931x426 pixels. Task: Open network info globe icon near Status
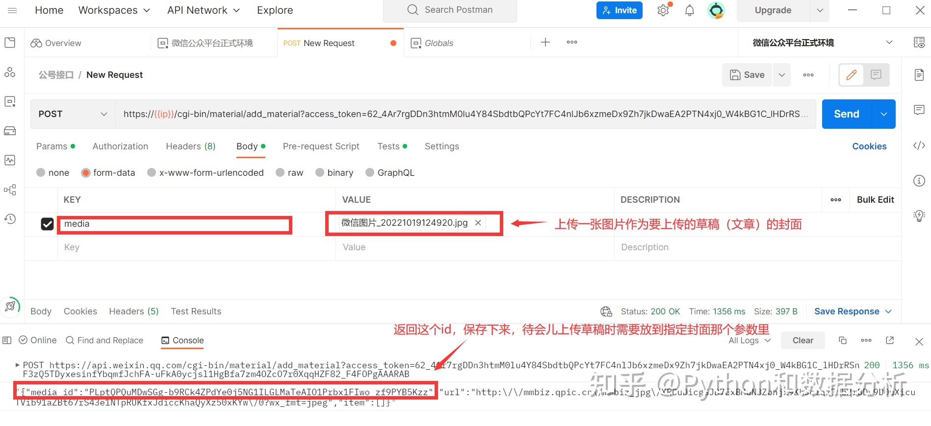point(606,311)
